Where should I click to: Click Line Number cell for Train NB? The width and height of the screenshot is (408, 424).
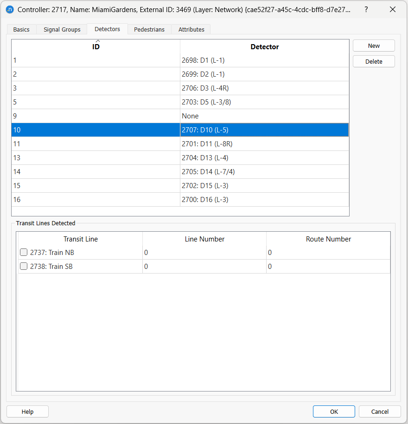(x=204, y=253)
